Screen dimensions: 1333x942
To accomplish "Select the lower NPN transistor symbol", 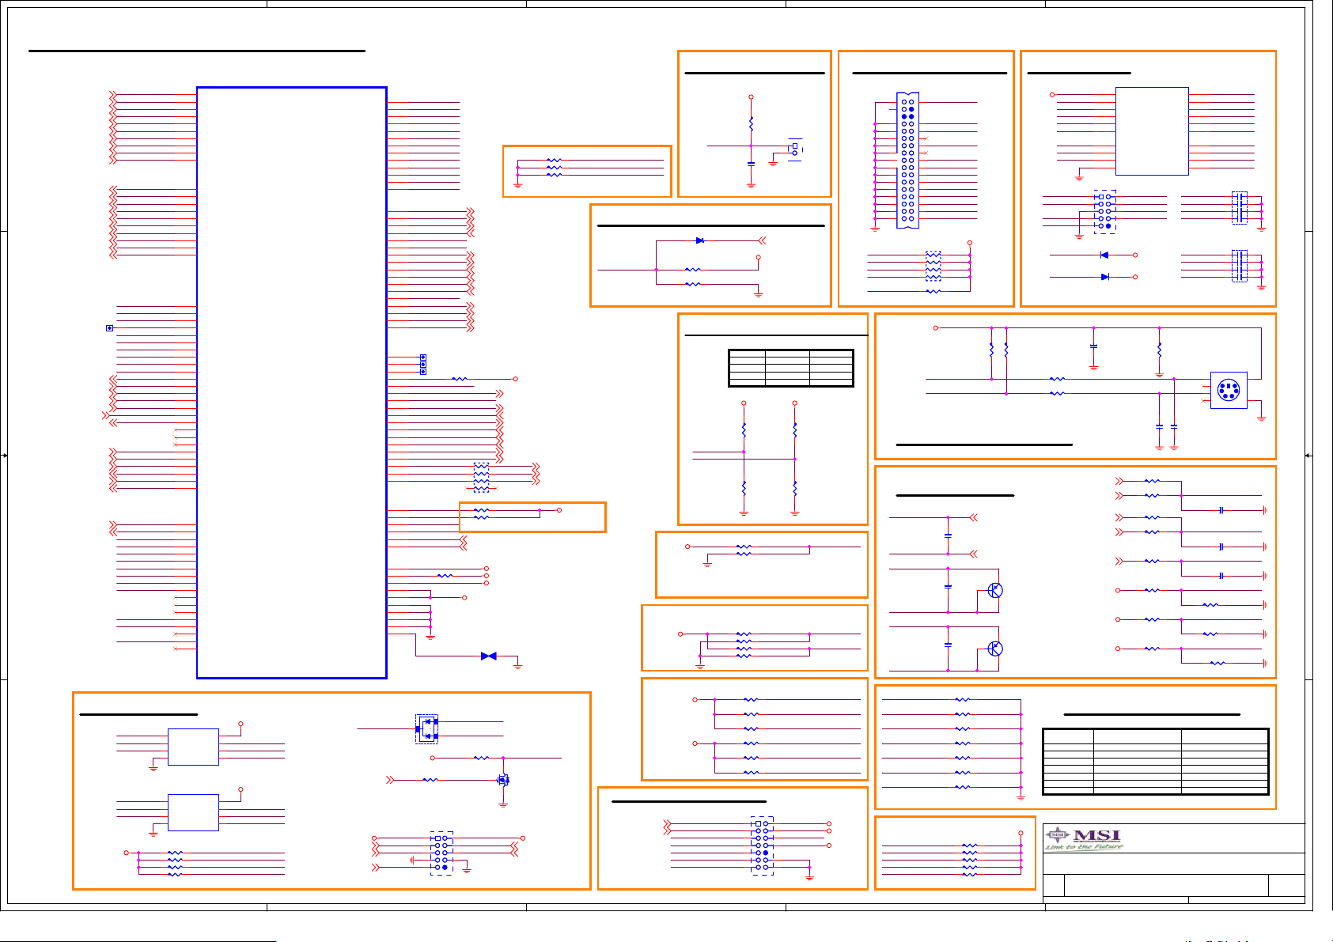I will [x=994, y=649].
